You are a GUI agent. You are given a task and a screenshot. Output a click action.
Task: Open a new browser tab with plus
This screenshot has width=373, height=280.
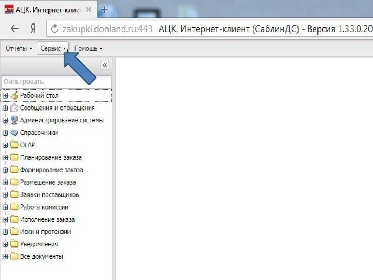105,10
